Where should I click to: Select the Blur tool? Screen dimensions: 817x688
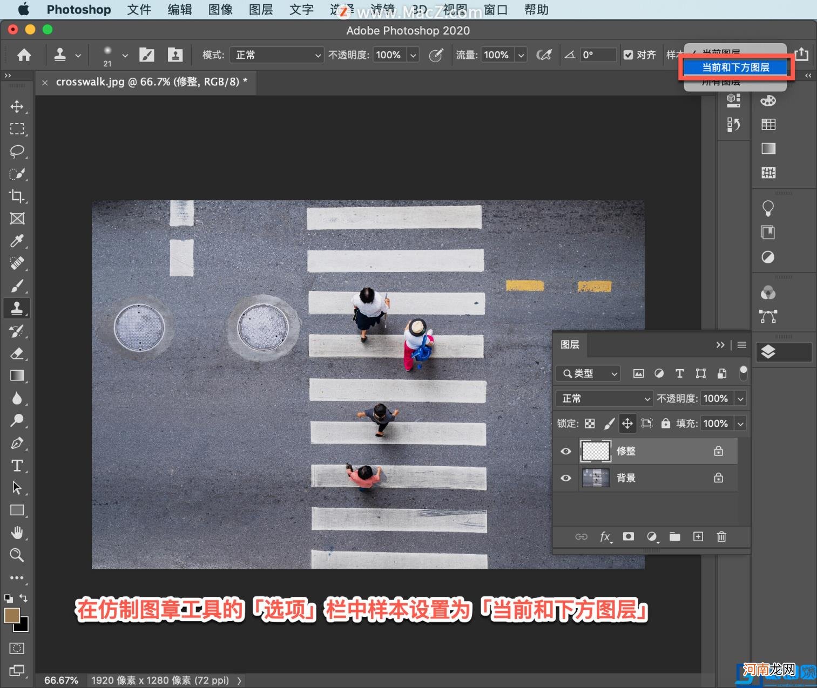tap(17, 398)
